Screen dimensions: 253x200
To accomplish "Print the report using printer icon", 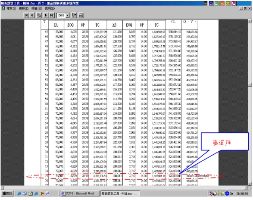I will 81,16.
